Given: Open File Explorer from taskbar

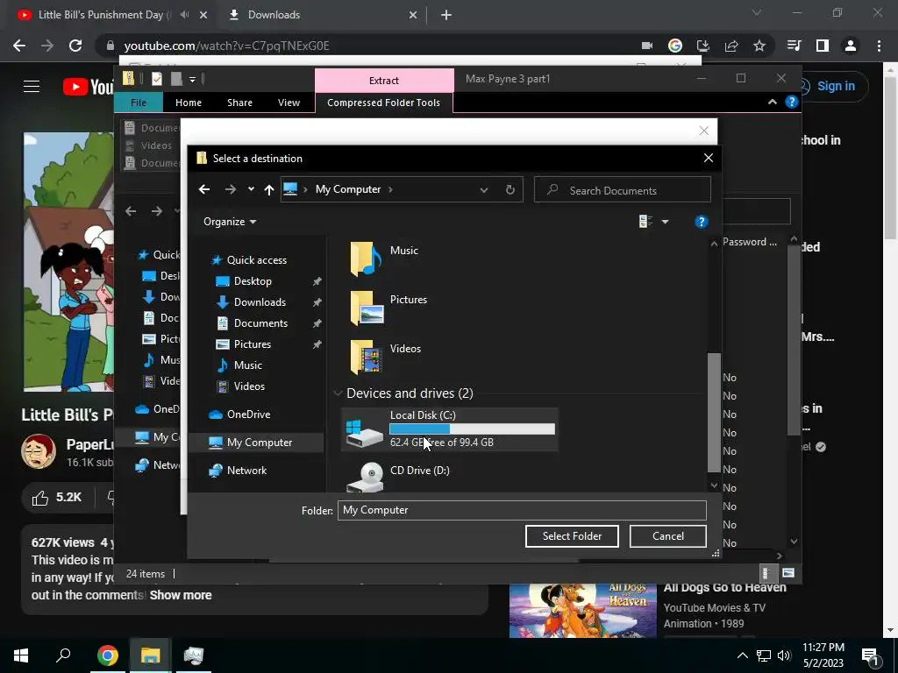Looking at the screenshot, I should (x=151, y=655).
